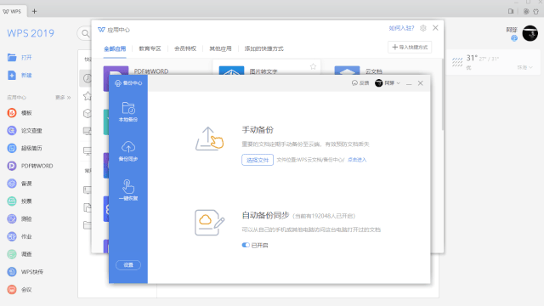
Task: Switch to the 教育专区 tab
Action: (x=150, y=48)
